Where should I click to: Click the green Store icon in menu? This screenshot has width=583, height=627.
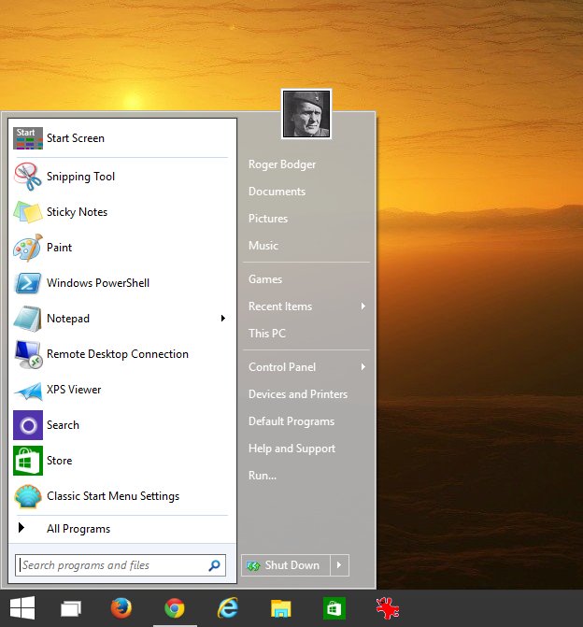click(28, 461)
